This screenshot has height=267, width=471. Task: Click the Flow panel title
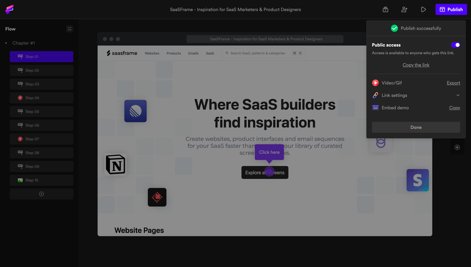(x=10, y=29)
